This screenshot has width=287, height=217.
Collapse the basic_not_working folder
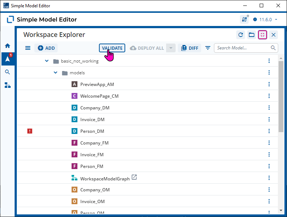click(x=47, y=61)
